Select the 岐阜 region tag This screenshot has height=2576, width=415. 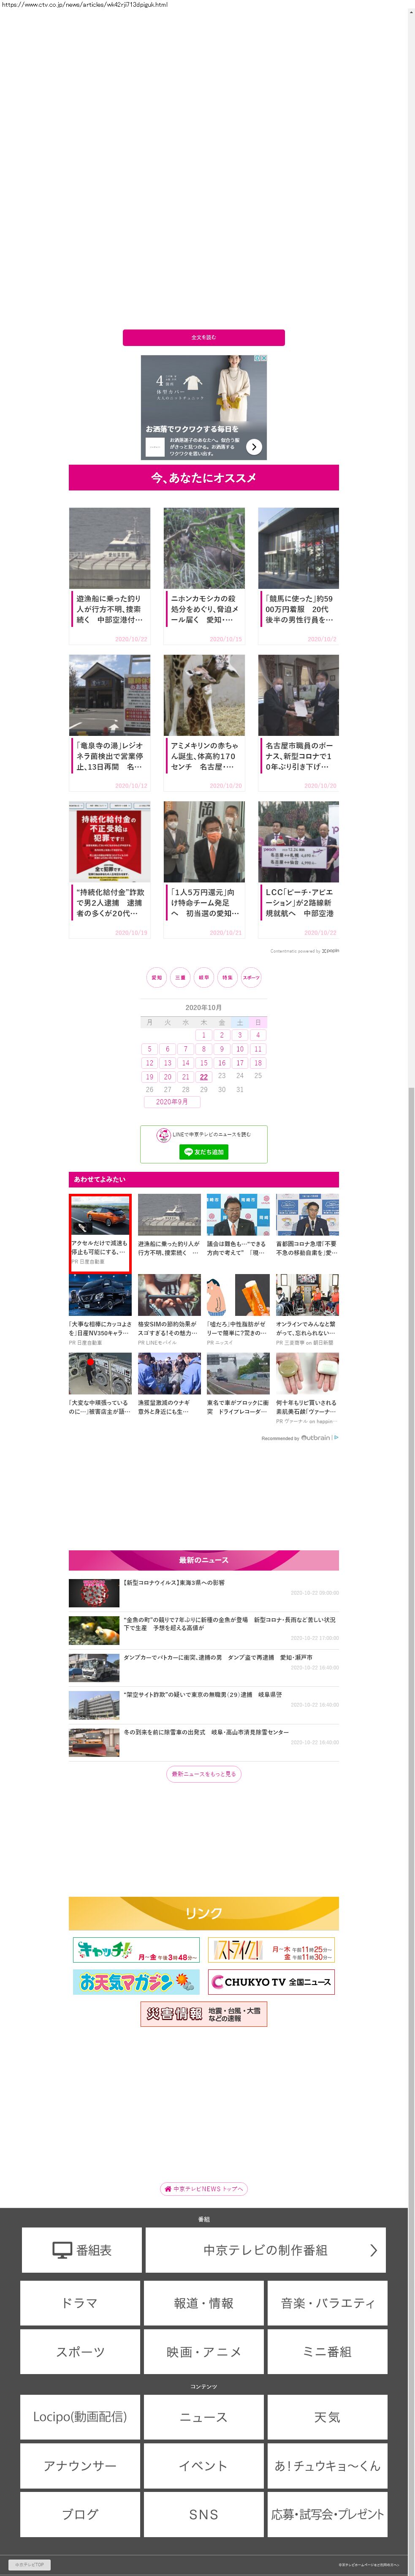tap(204, 978)
